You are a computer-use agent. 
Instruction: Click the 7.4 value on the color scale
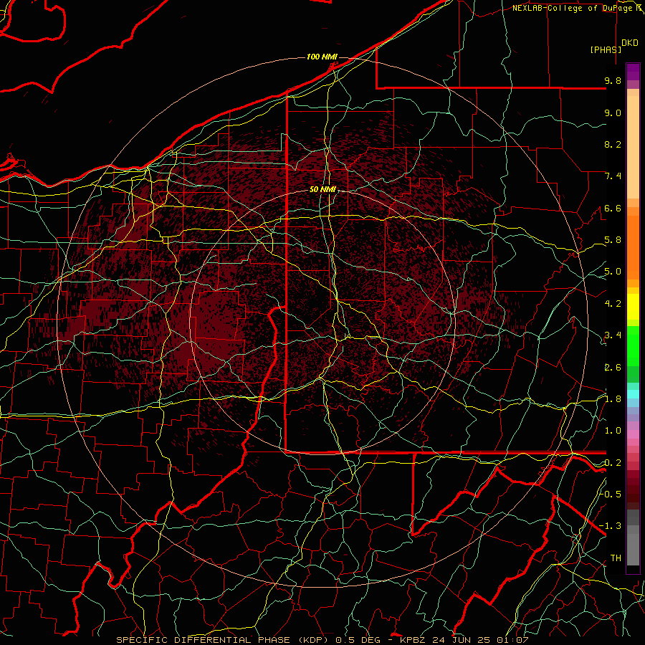pos(613,176)
